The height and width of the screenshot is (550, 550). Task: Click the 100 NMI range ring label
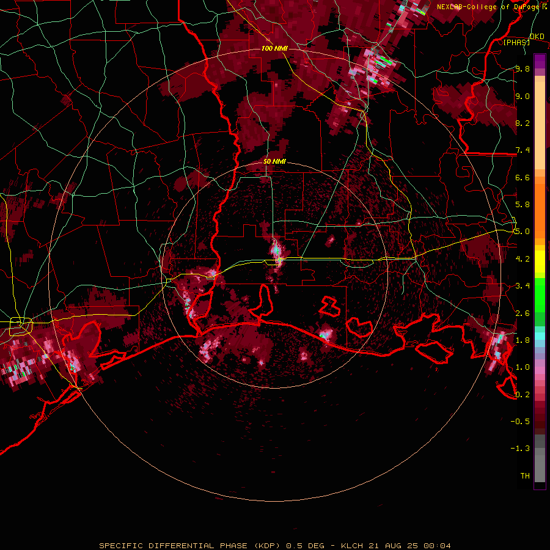[274, 48]
